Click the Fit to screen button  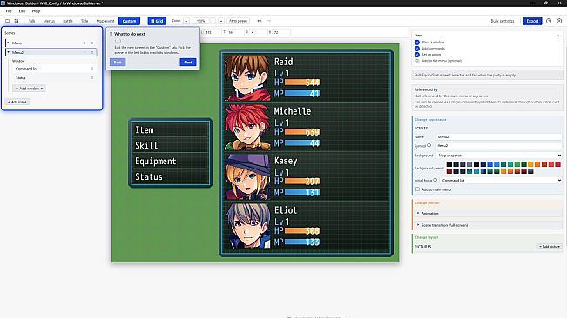[x=238, y=21]
